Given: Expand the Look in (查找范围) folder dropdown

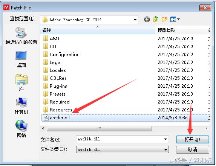Looking at the screenshot, I should [135, 20].
